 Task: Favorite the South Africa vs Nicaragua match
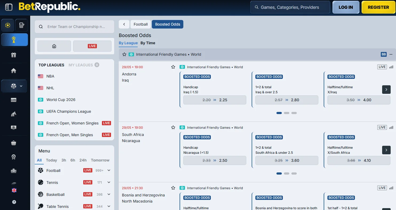pos(173,128)
